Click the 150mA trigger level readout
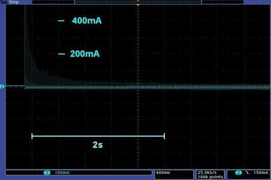Viewport: 271px width, 180px height. pos(261,173)
